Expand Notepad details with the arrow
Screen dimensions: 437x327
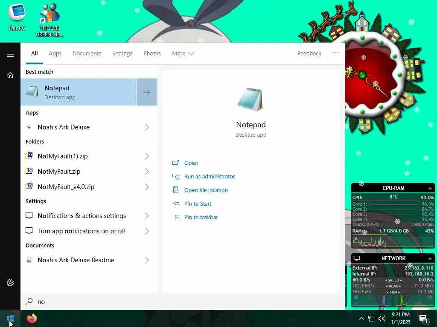[x=147, y=92]
